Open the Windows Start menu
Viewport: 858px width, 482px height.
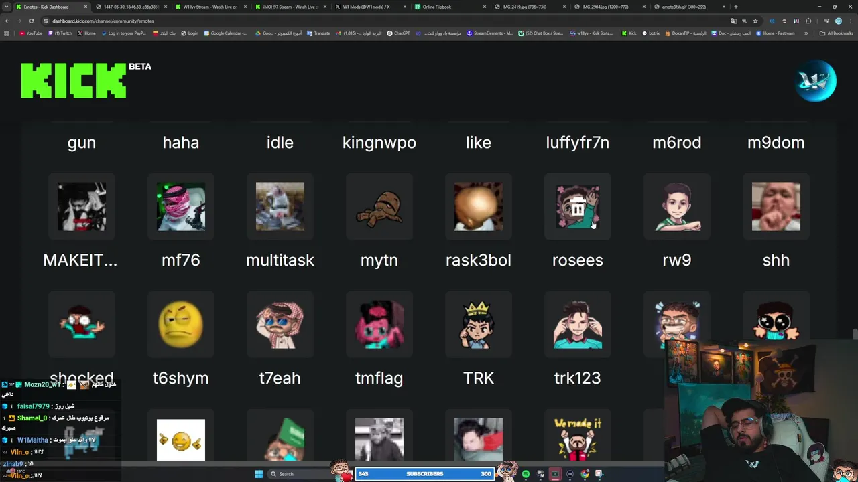pos(259,474)
